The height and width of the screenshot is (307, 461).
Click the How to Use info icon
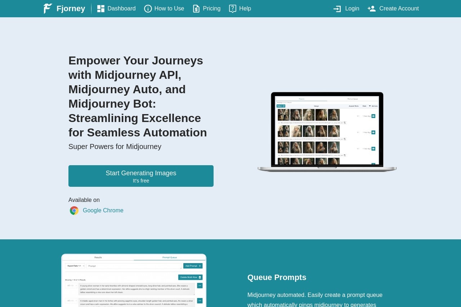click(148, 9)
